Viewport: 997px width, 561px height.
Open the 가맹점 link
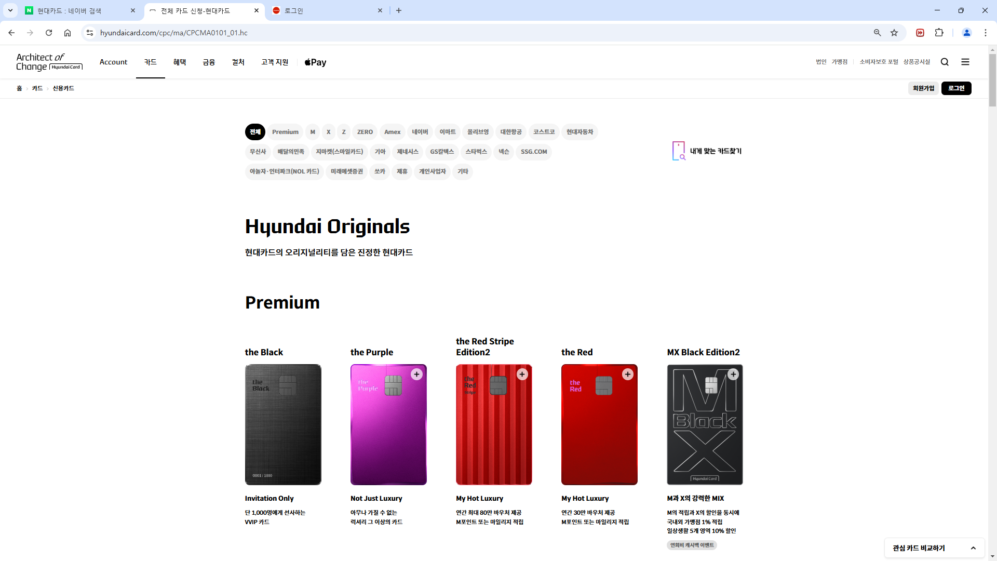[x=840, y=62]
